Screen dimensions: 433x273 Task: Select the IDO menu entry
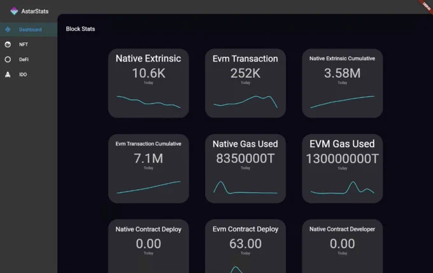tap(29, 74)
